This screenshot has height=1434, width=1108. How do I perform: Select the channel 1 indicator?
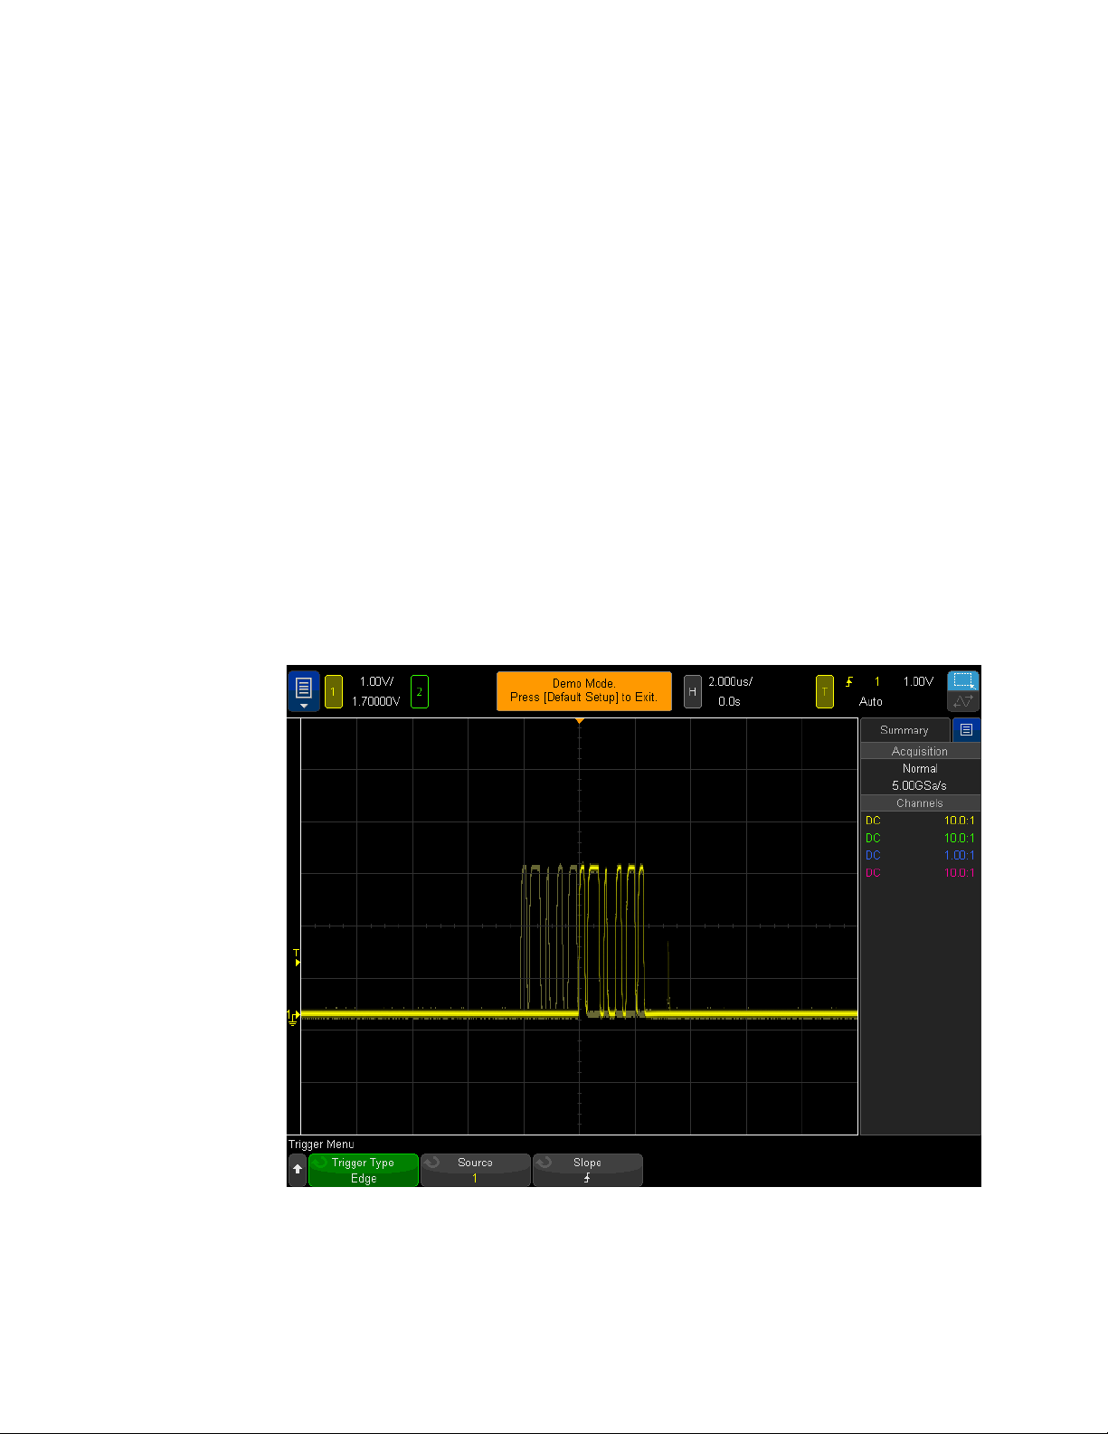[334, 691]
